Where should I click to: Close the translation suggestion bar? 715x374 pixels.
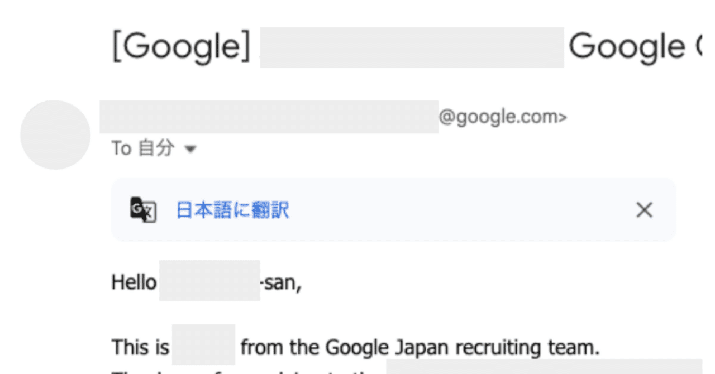[x=644, y=210]
